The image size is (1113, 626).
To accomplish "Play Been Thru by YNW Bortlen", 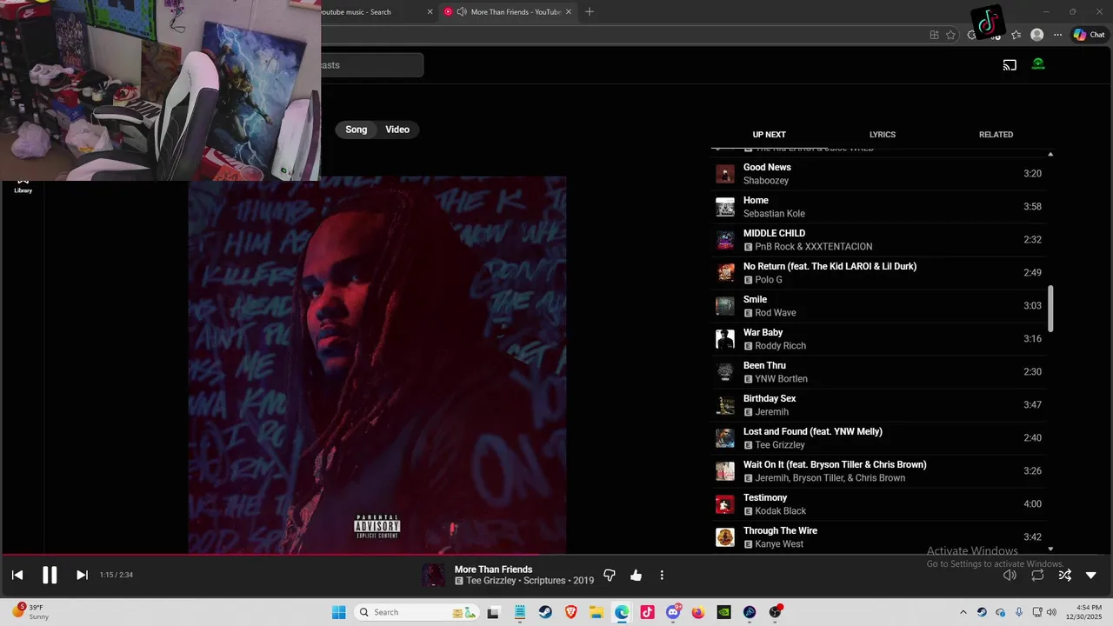I will coord(878,371).
